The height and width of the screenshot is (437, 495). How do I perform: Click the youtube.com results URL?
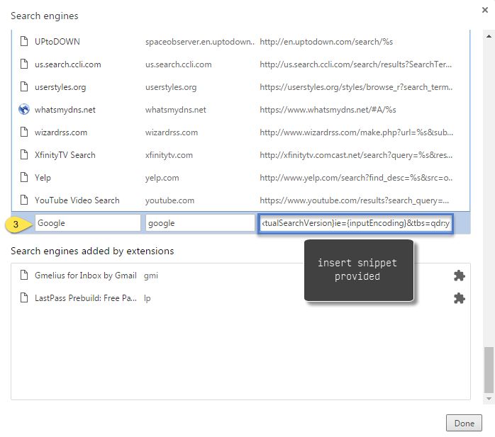click(354, 200)
